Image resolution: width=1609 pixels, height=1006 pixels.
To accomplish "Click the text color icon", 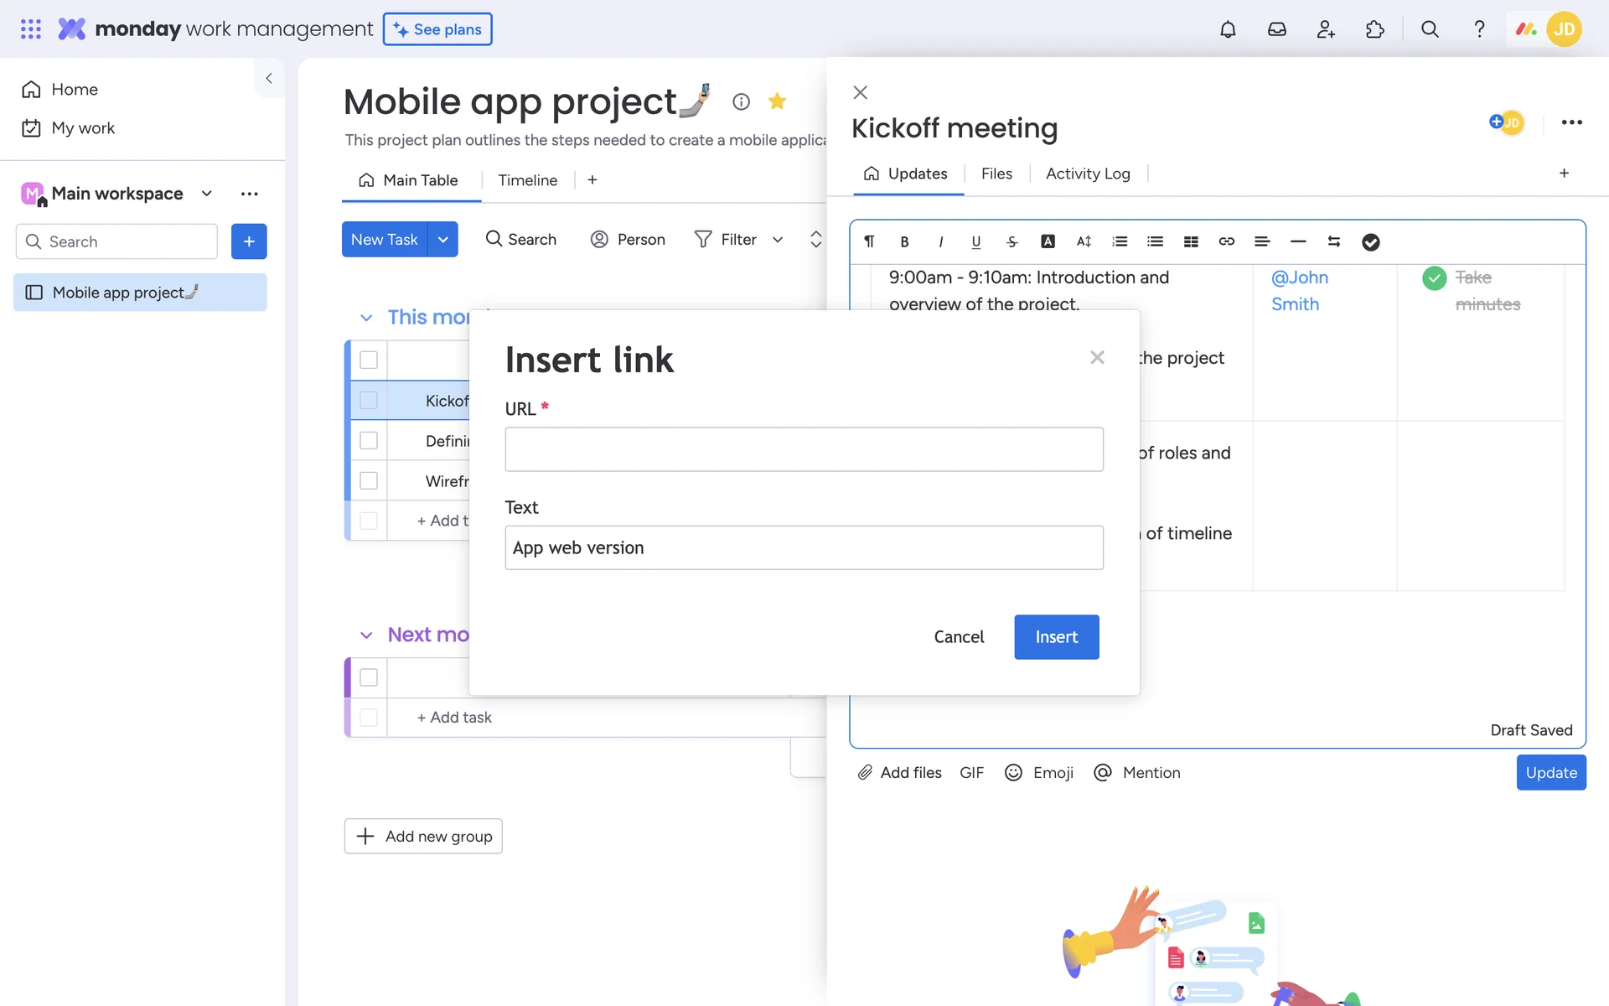I will [1048, 241].
